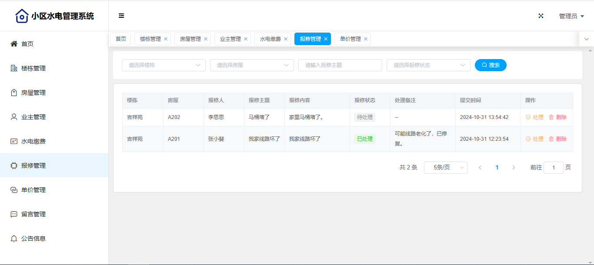Click 处理 for the 马桶堵了 row
This screenshot has height=265, width=594.
coord(535,117)
